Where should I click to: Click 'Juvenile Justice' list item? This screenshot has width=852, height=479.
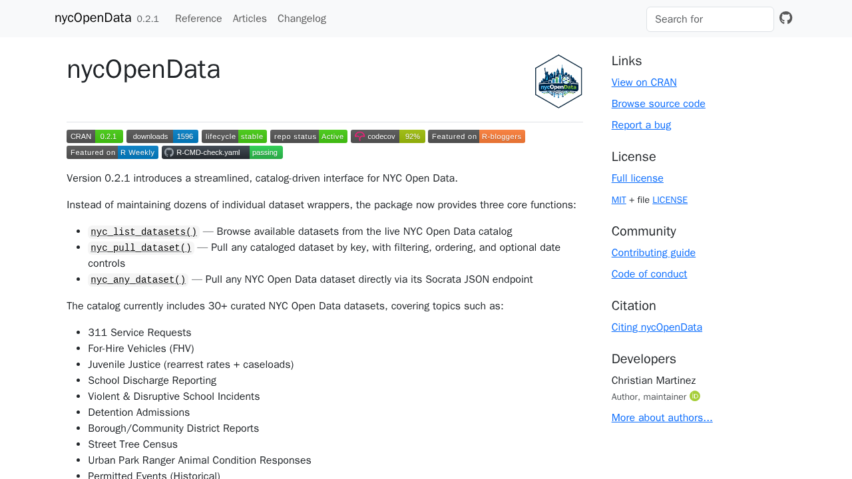click(x=191, y=365)
